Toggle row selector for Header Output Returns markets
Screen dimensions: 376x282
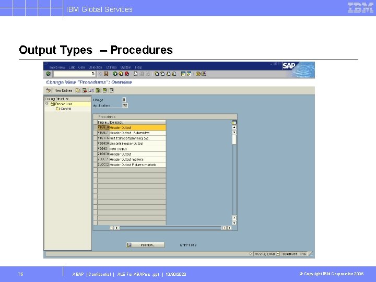95,164
